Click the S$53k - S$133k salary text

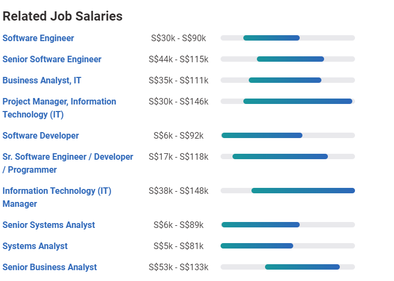point(178,267)
